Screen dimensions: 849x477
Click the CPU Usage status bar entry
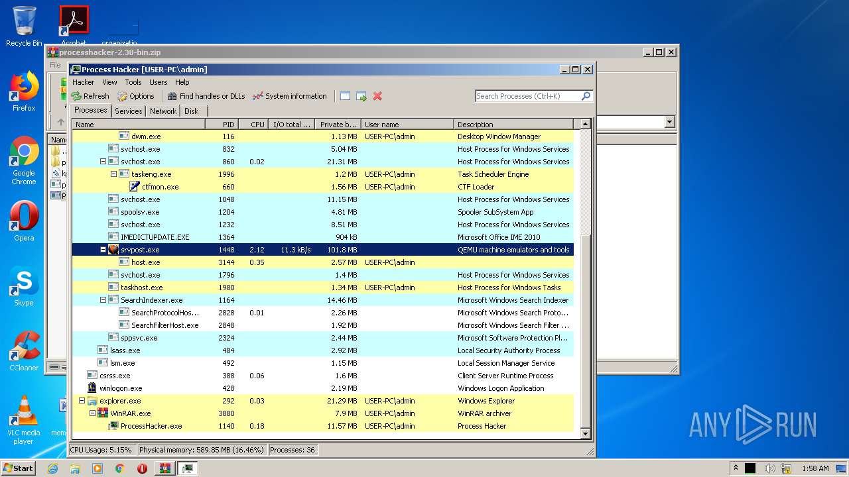pos(101,450)
